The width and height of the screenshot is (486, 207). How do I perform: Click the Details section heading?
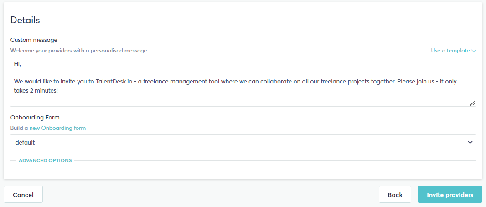tap(25, 20)
